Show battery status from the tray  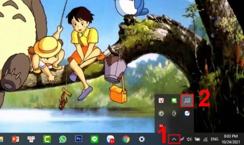pos(198,139)
